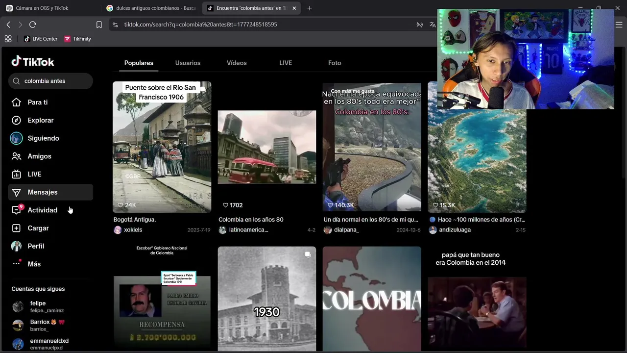Open Mensajes inbox
The width and height of the screenshot is (627, 353).
(50, 192)
